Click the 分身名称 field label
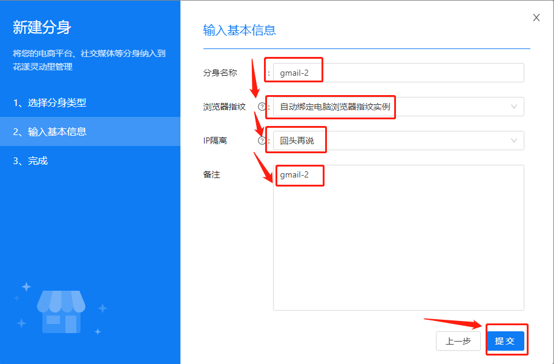 pos(220,73)
